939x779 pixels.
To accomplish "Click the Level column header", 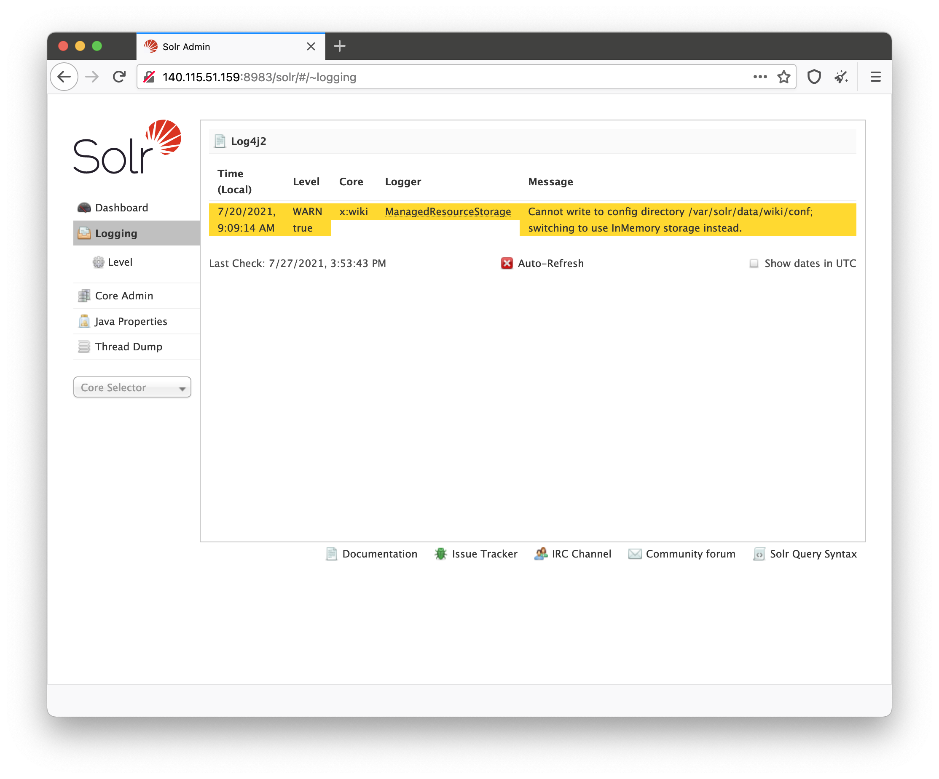I will 306,181.
